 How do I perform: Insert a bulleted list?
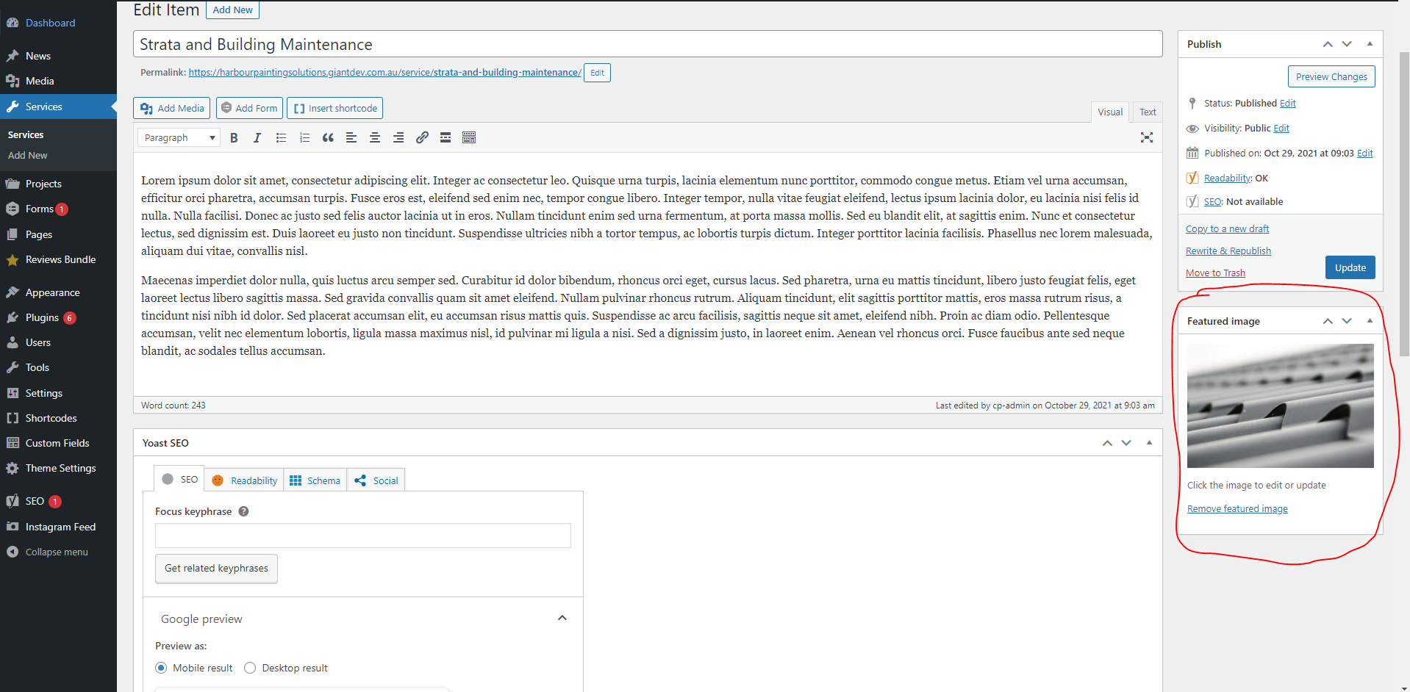281,138
